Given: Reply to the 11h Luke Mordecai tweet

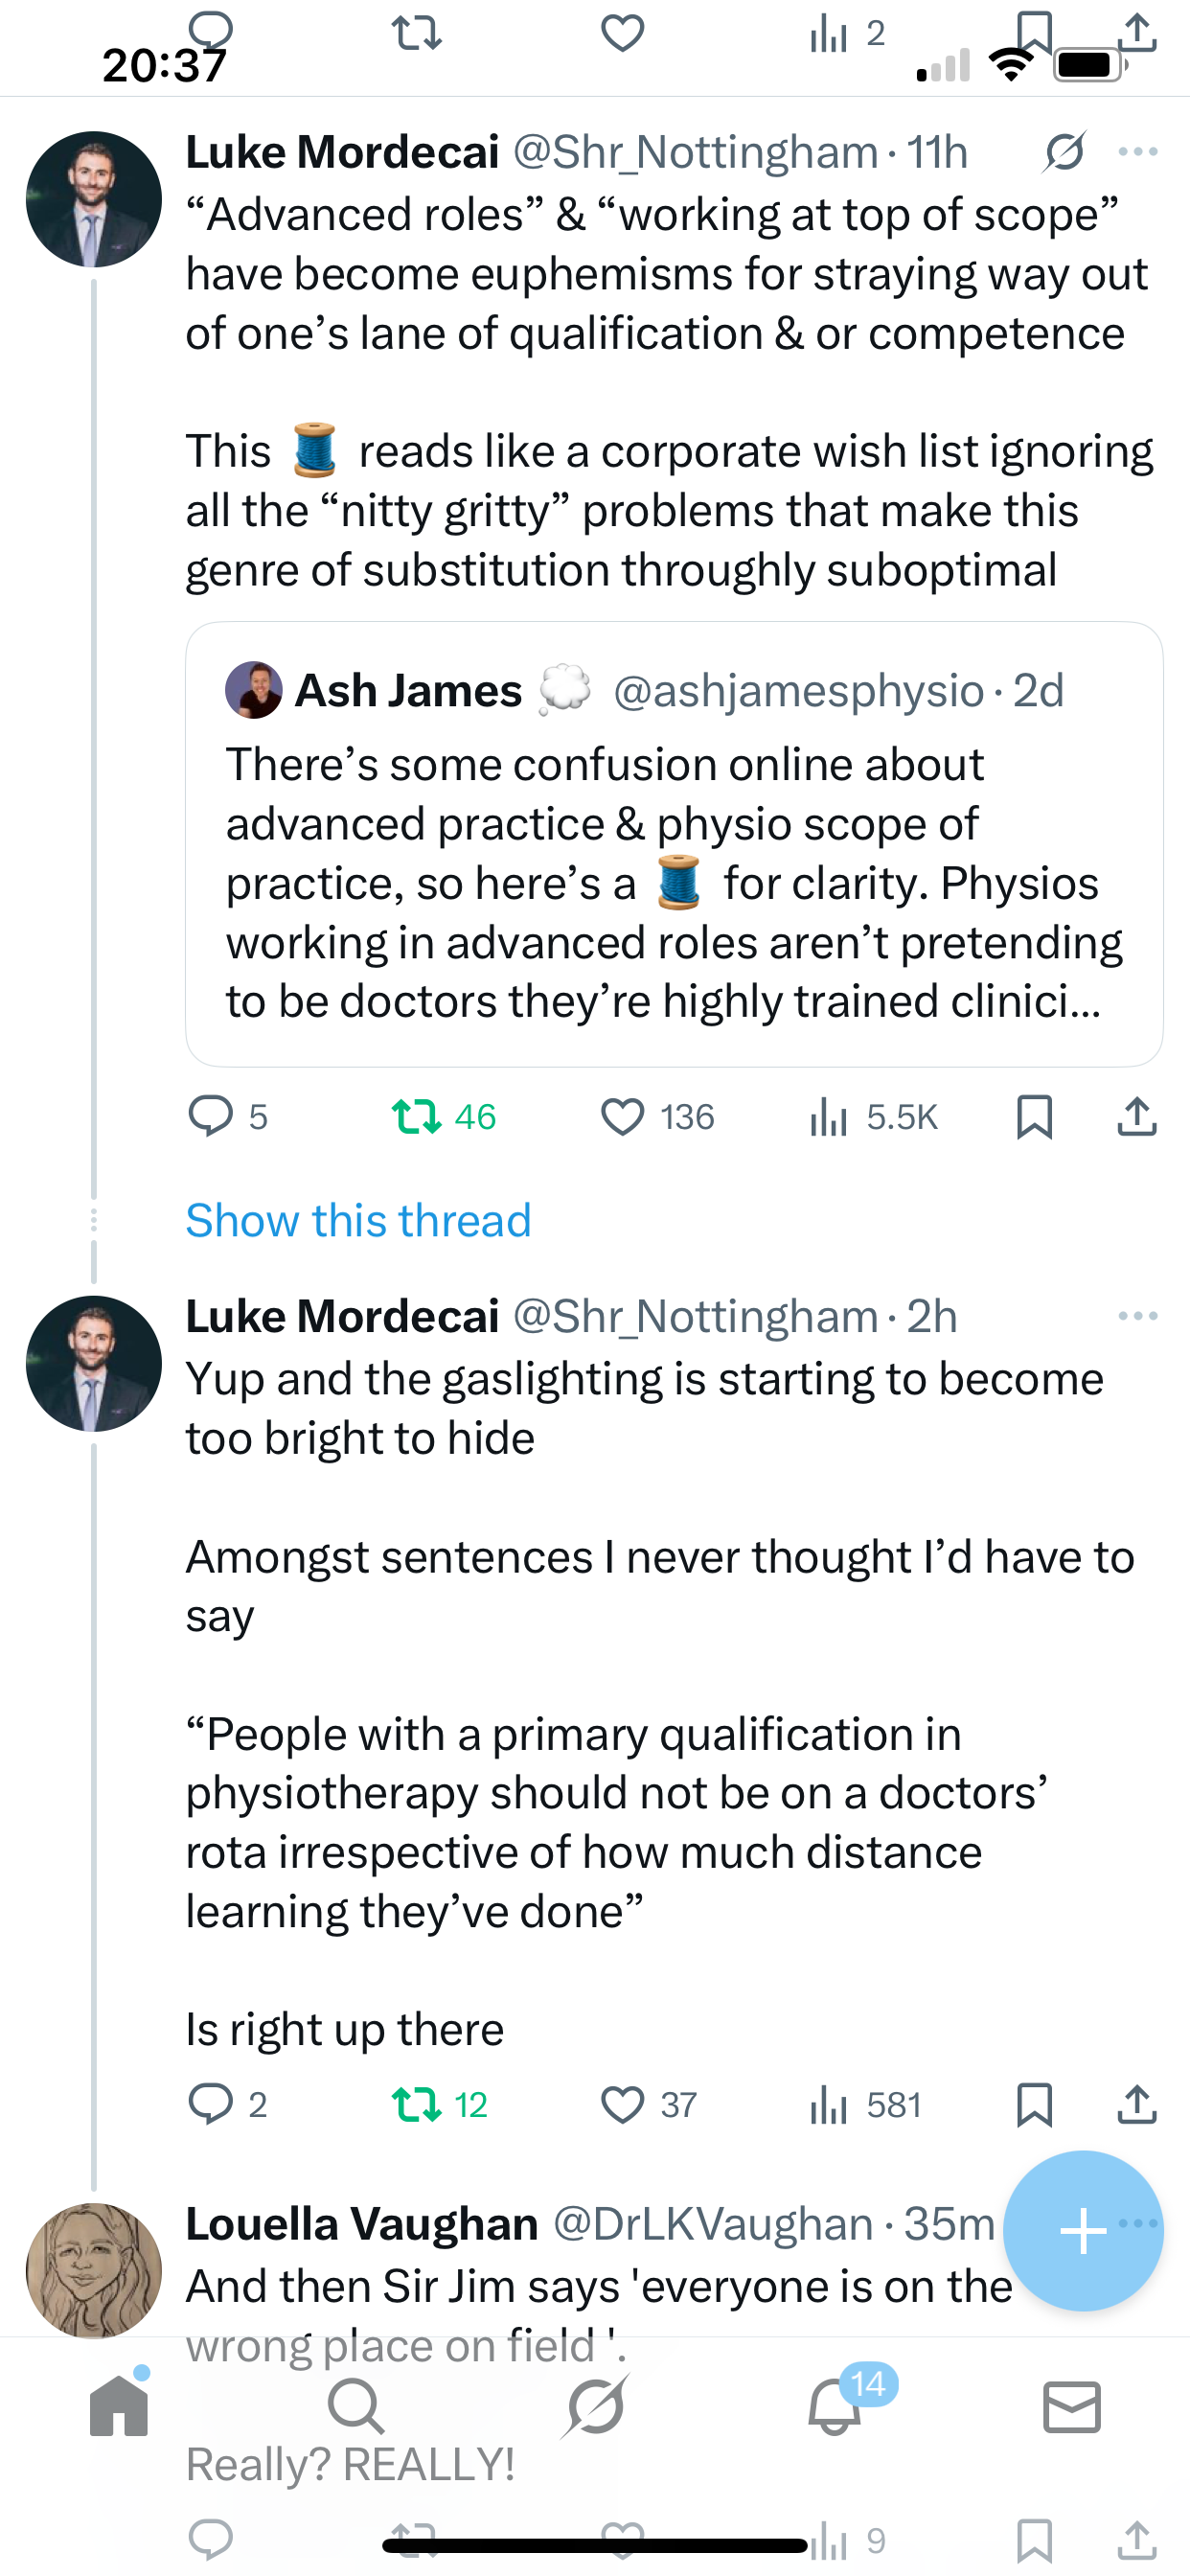Looking at the screenshot, I should tap(211, 1116).
